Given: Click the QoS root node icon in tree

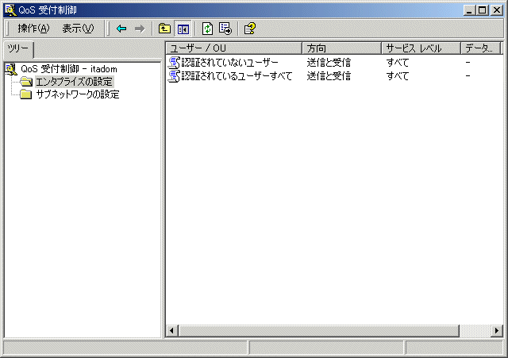Looking at the screenshot, I should [x=11, y=69].
